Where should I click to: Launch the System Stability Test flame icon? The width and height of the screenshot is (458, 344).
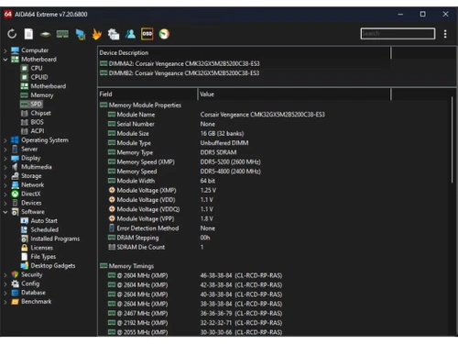[x=97, y=34]
